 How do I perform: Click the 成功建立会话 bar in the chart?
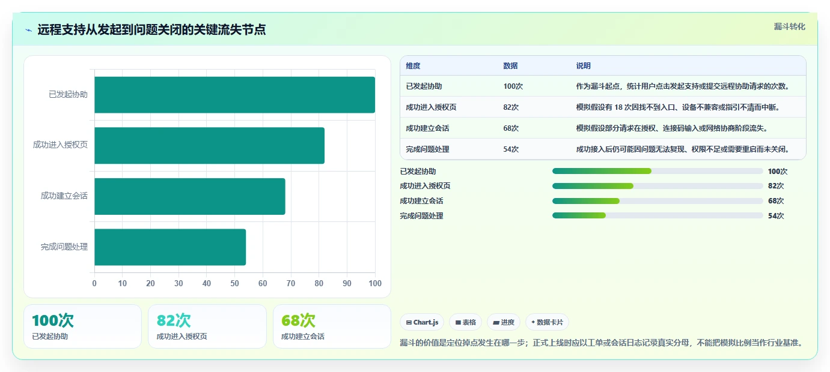190,196
